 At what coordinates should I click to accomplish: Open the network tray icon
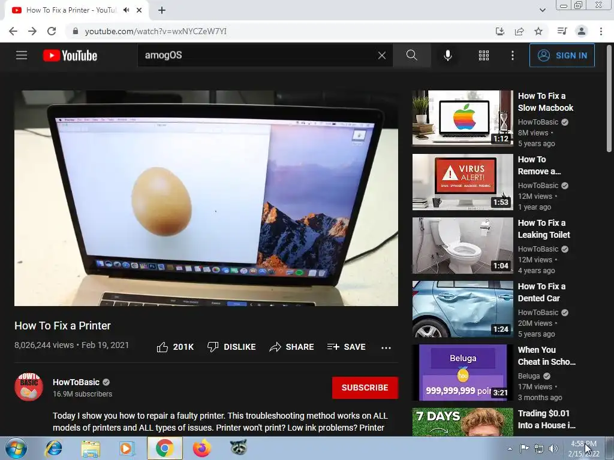coord(539,449)
